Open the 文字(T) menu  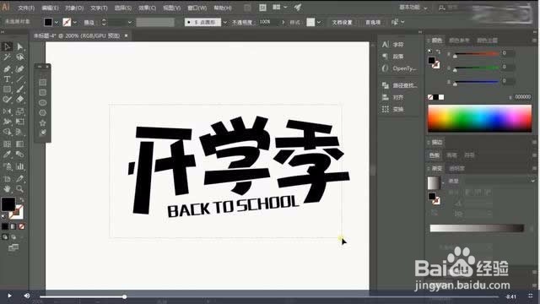(99, 8)
